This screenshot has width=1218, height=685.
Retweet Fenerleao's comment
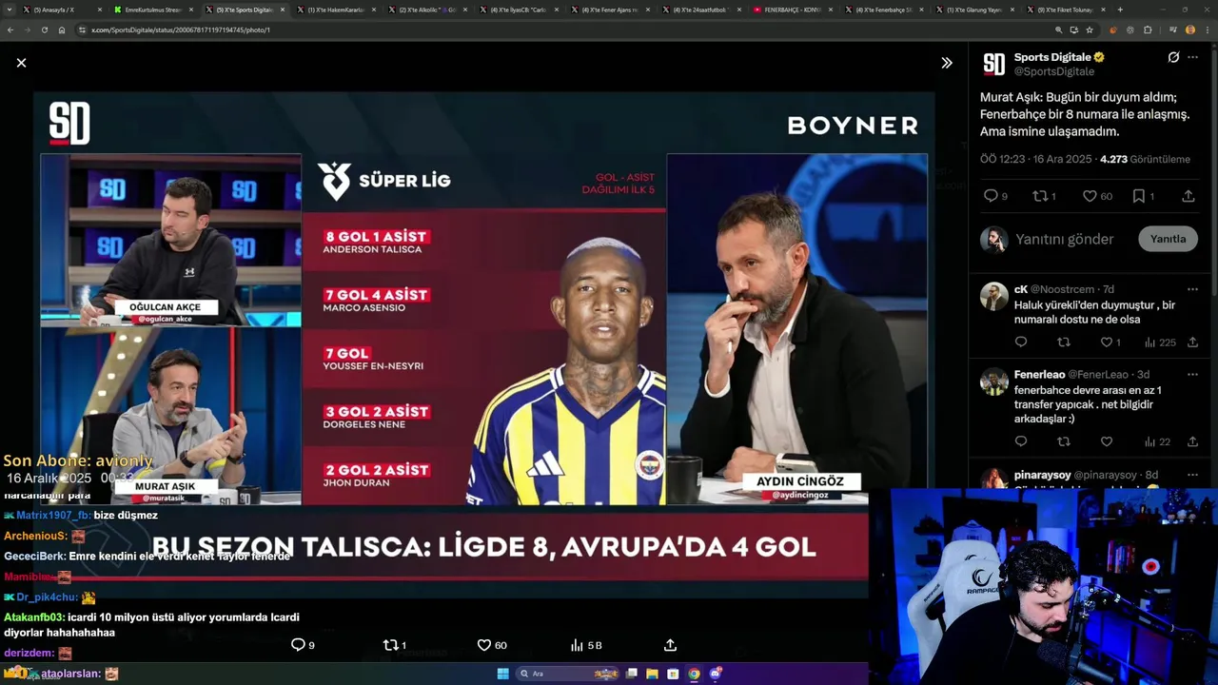pyautogui.click(x=1064, y=441)
